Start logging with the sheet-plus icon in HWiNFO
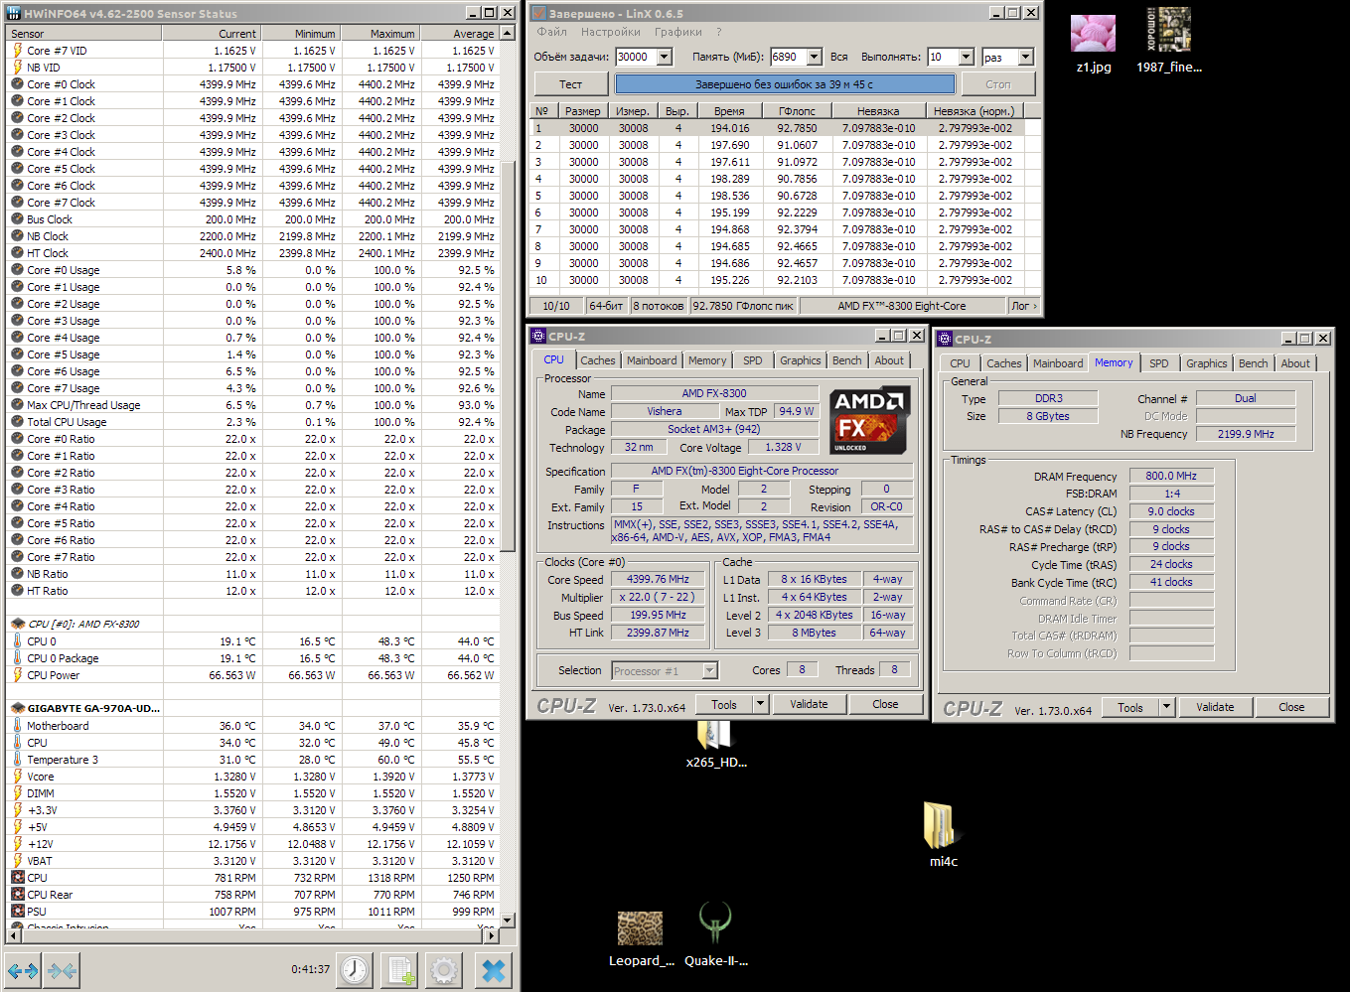The width and height of the screenshot is (1350, 992). coord(400,970)
